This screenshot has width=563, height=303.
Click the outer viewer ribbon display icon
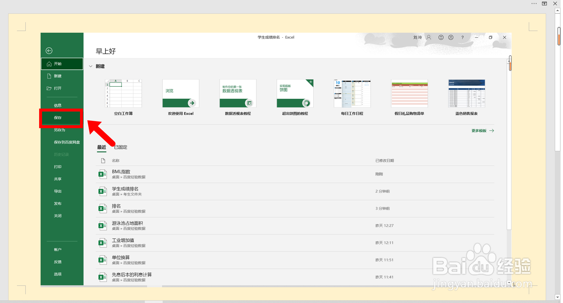[x=545, y=4]
